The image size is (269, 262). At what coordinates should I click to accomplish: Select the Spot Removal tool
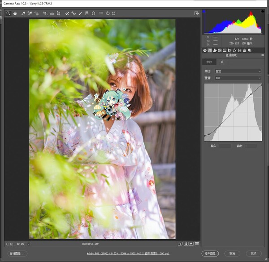pyautogui.click(x=67, y=13)
